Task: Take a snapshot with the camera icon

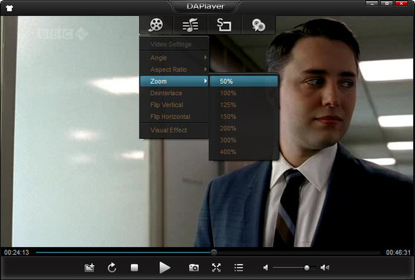Action: [193, 267]
